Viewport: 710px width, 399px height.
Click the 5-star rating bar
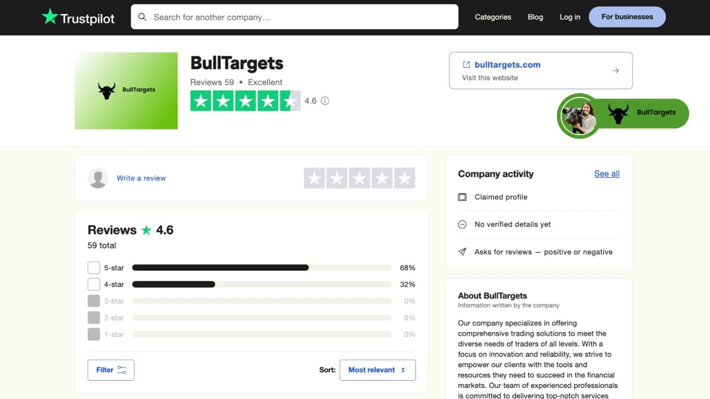coord(262,268)
